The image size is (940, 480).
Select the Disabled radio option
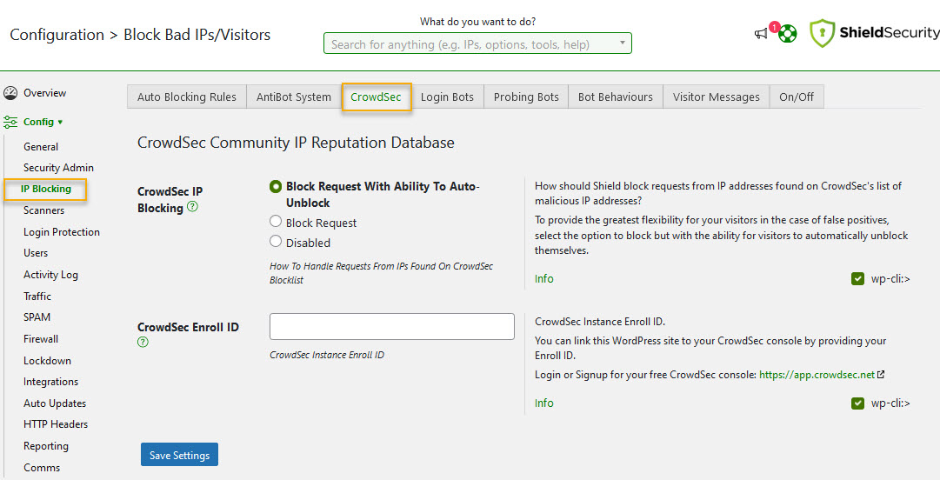click(275, 241)
